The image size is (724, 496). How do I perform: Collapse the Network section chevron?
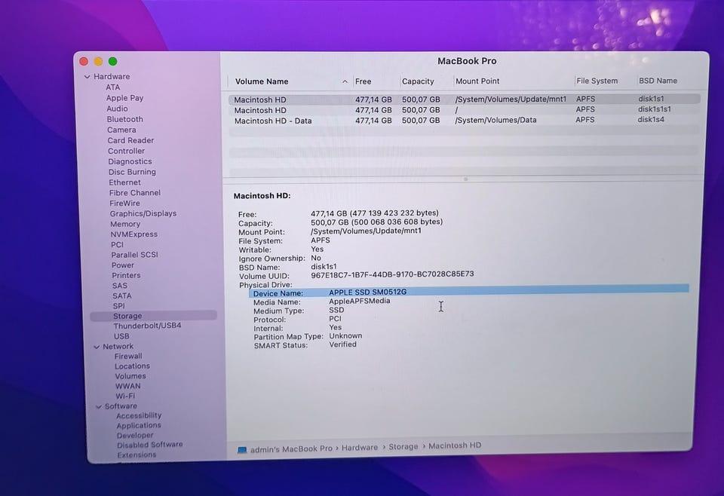(x=97, y=347)
